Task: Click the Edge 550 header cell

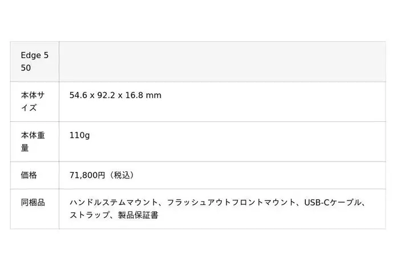Action: point(34,62)
